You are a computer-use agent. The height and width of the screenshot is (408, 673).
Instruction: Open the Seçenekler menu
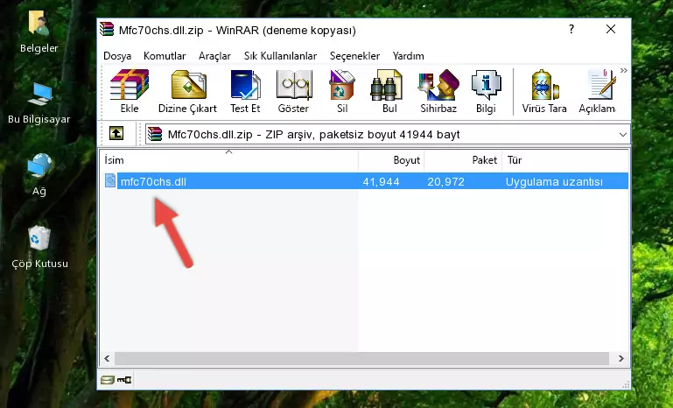[354, 56]
